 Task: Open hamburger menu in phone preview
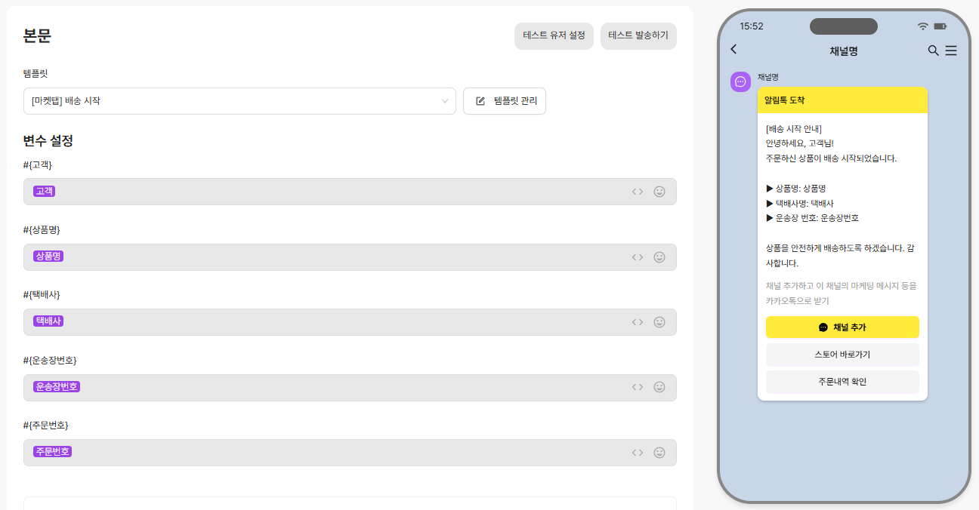951,51
